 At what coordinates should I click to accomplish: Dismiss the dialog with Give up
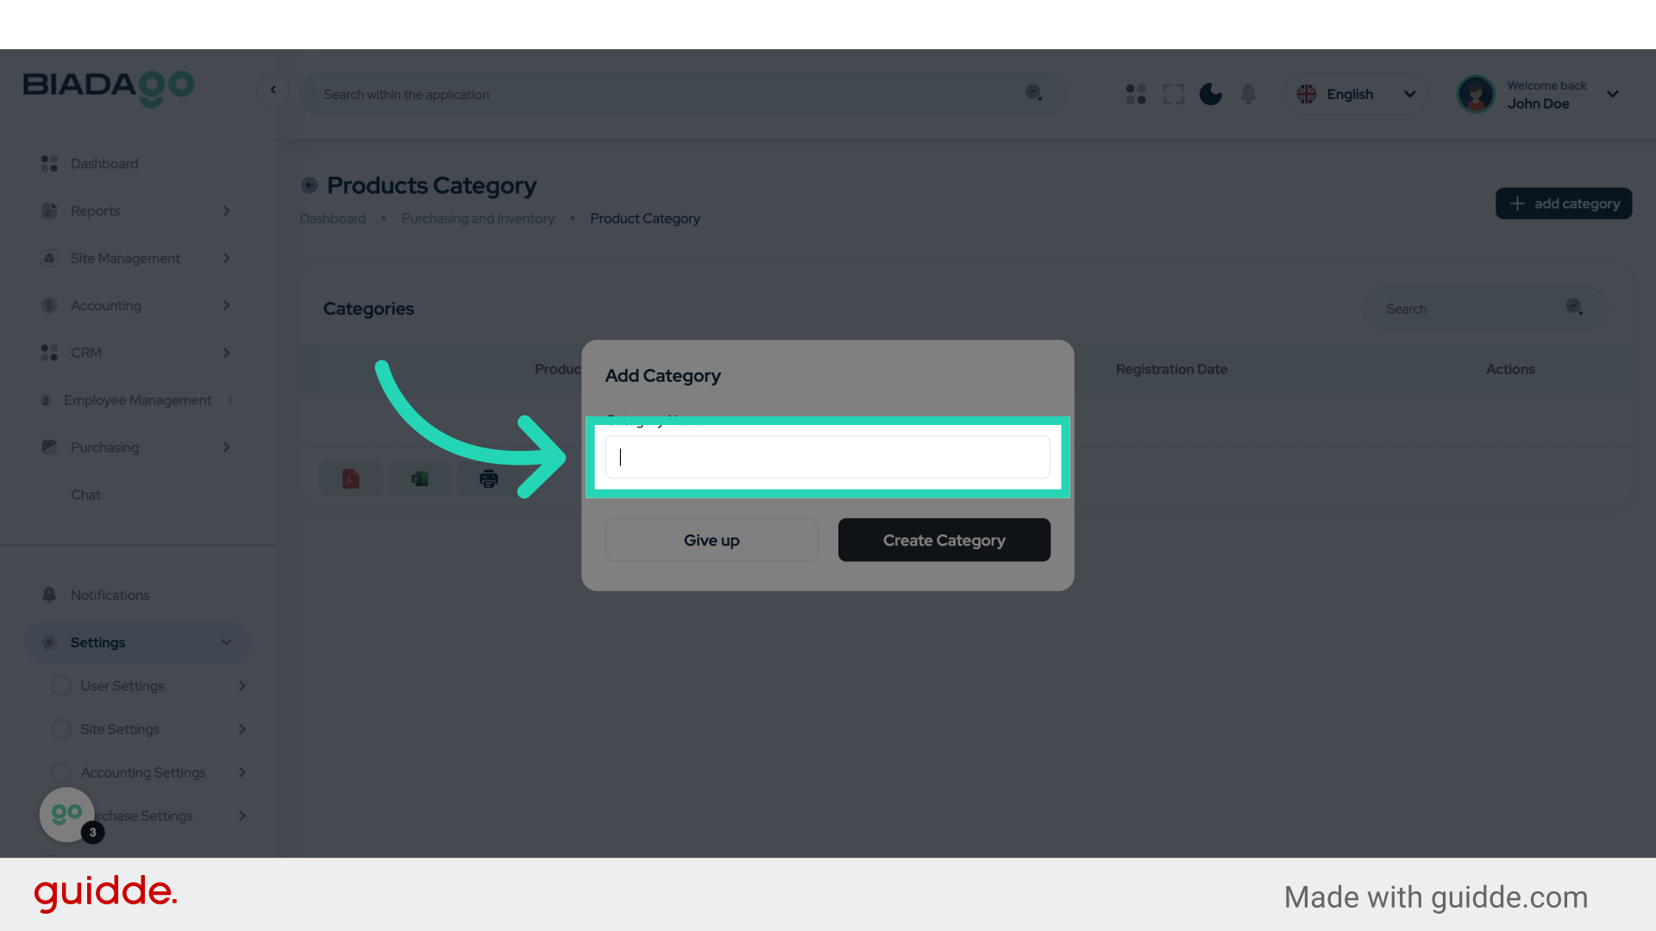click(x=711, y=540)
